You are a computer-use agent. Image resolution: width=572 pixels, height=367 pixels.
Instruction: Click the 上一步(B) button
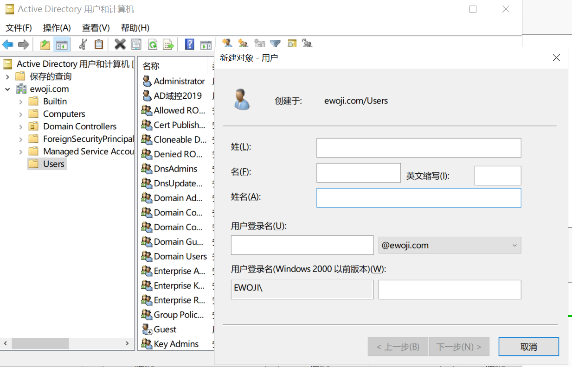pyautogui.click(x=398, y=347)
